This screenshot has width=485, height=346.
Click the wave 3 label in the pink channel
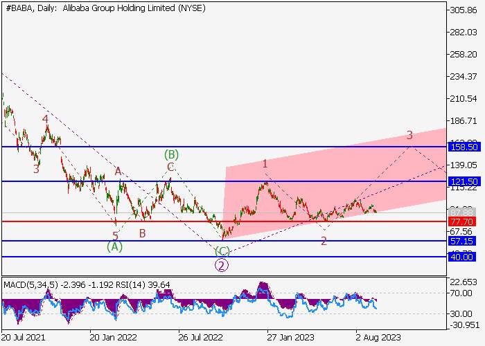409,135
